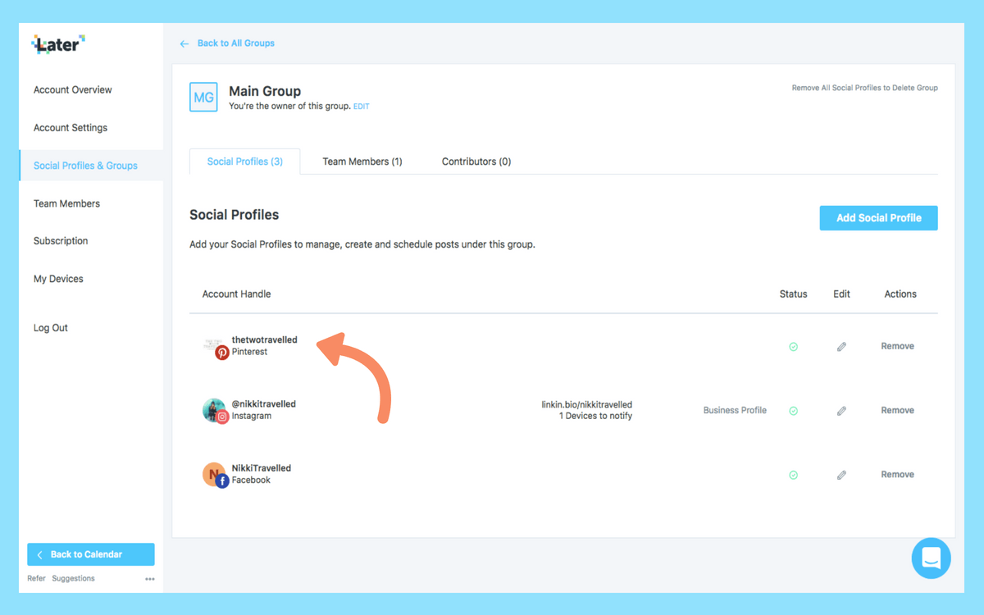Click Account Handle column header
Screen dimensions: 984x615
coord(236,294)
